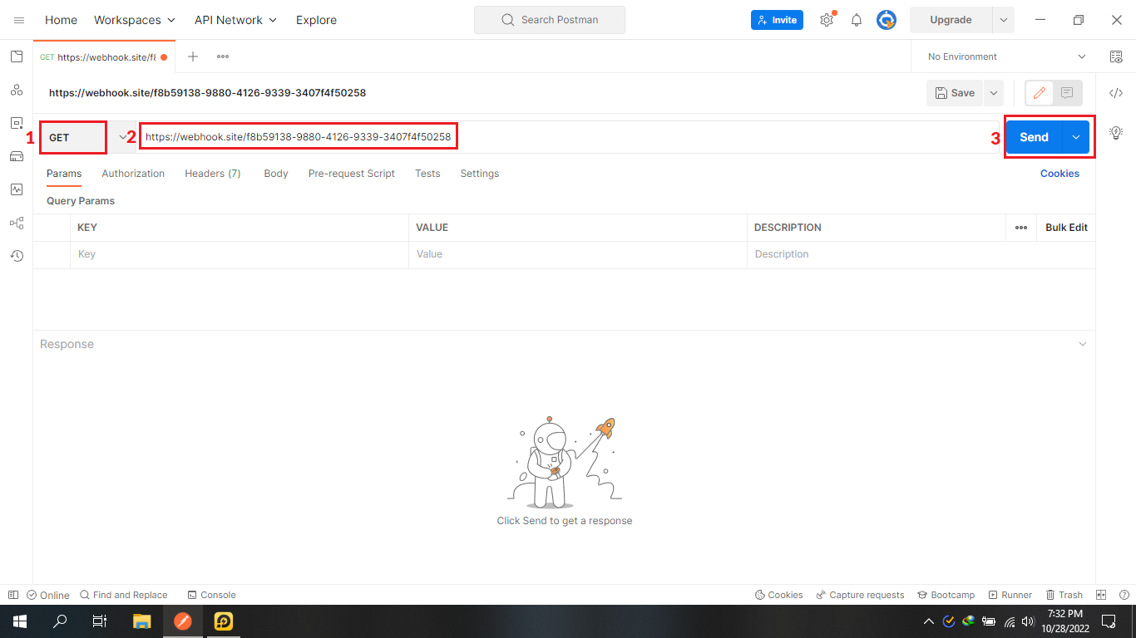Click the query param Key field
Image resolution: width=1136 pixels, height=638 pixels.
pos(240,254)
